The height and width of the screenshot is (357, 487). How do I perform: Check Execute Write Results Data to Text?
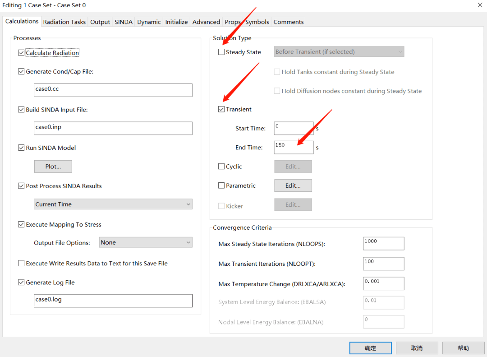point(21,263)
